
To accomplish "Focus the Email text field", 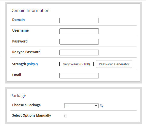I will (x=79, y=76).
